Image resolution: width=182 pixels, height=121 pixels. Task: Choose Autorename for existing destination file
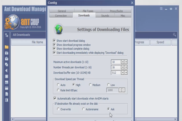83,109
